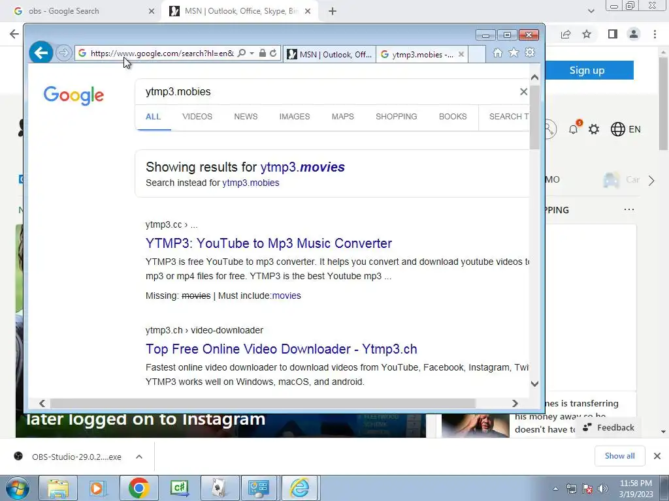
Task: Switch to the MSN | Outlook tab in Internet Explorer
Action: (329, 55)
